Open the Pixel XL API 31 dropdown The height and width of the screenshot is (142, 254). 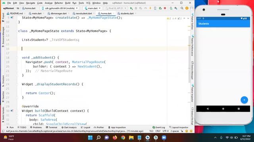[x=115, y=8]
